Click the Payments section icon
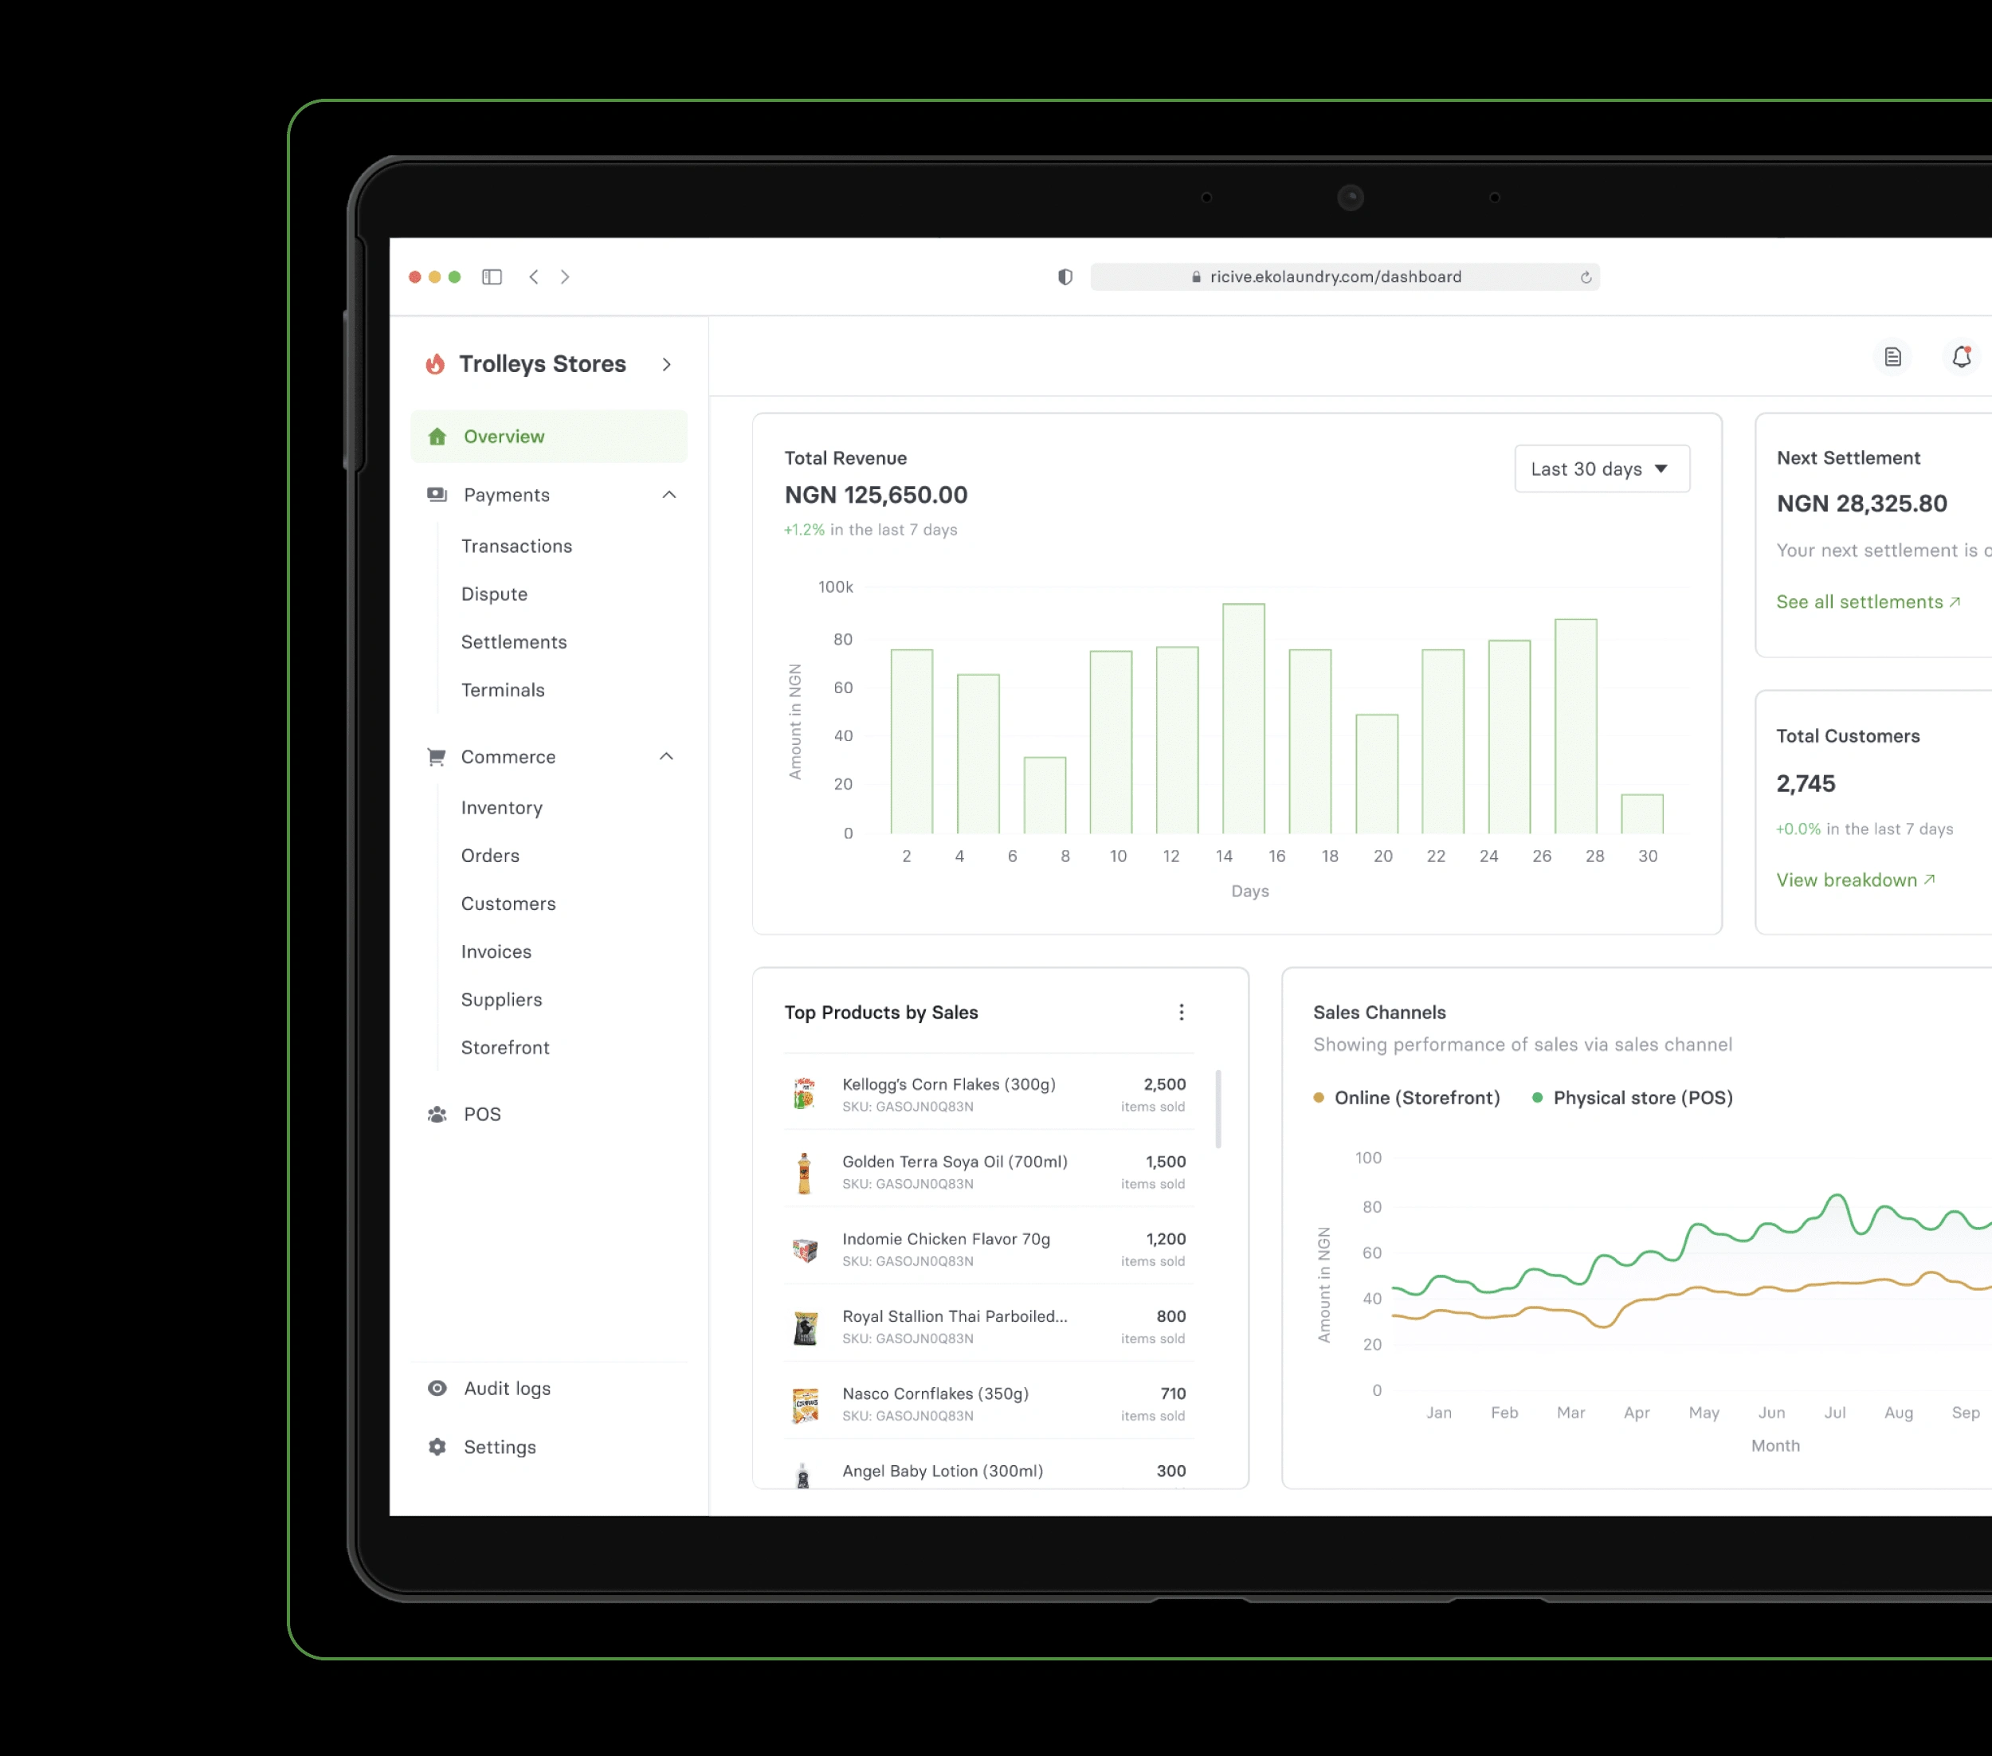 (437, 493)
